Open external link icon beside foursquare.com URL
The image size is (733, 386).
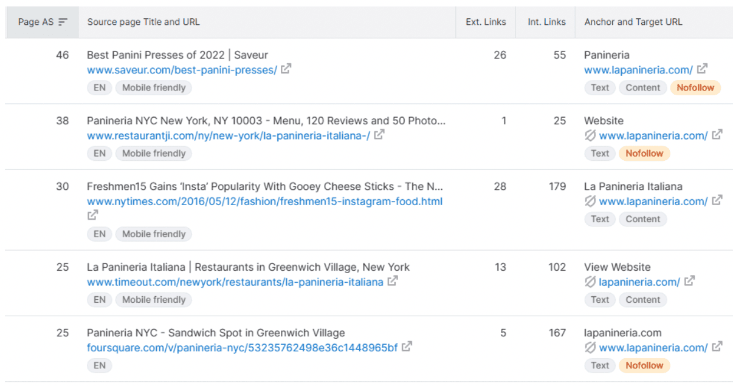[407, 347]
